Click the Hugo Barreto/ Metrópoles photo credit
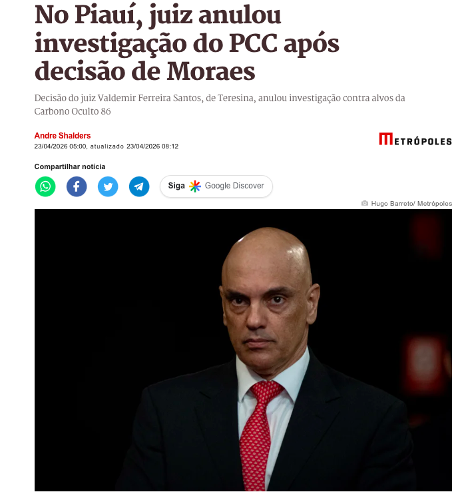Viewport: 464px width, 496px height. (x=411, y=204)
